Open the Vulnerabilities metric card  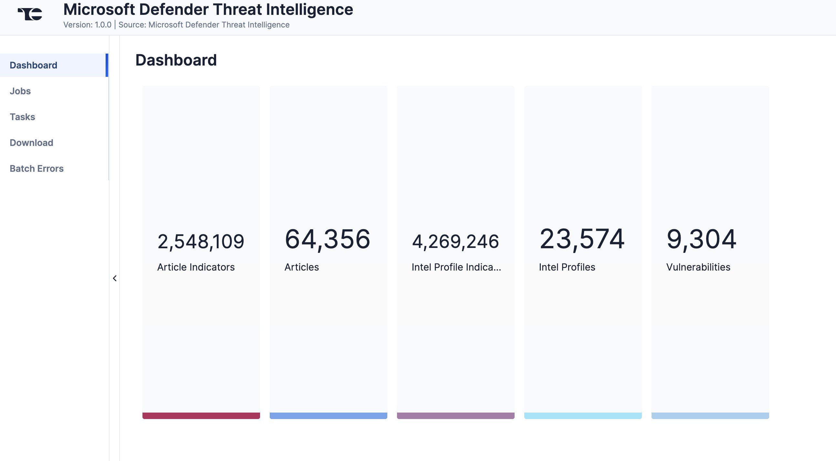(x=710, y=162)
